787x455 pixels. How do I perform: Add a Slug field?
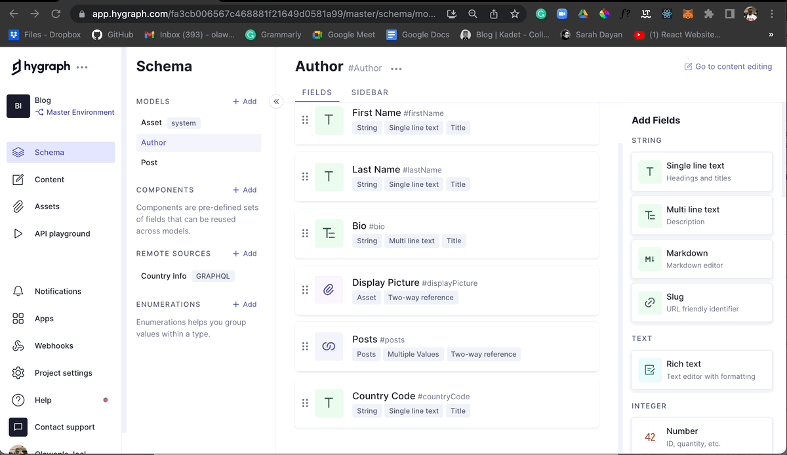pos(701,302)
